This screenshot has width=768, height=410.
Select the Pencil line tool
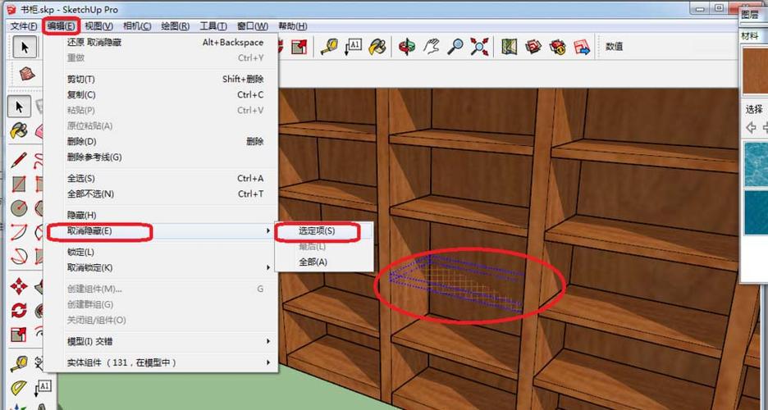19,160
